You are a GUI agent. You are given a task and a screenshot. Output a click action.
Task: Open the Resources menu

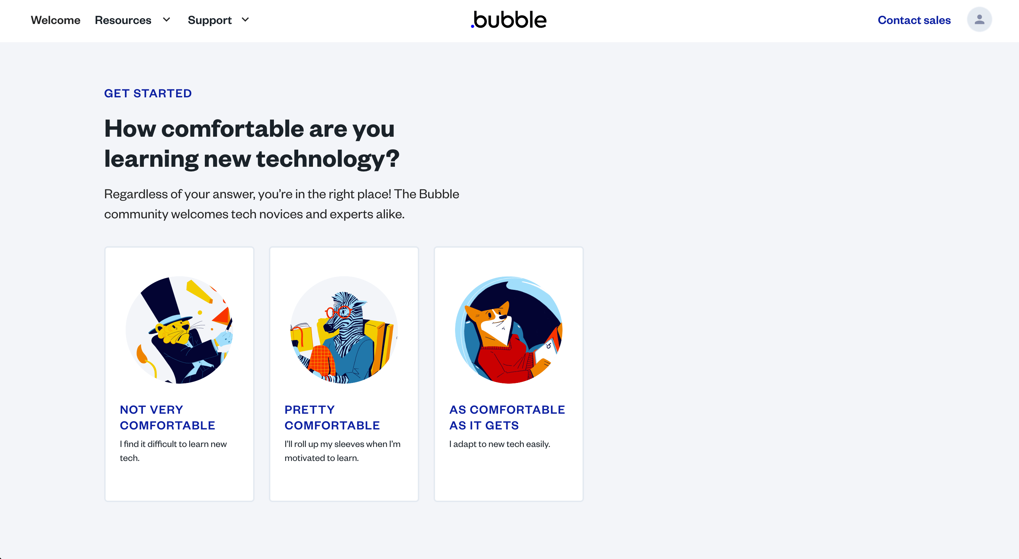[123, 20]
